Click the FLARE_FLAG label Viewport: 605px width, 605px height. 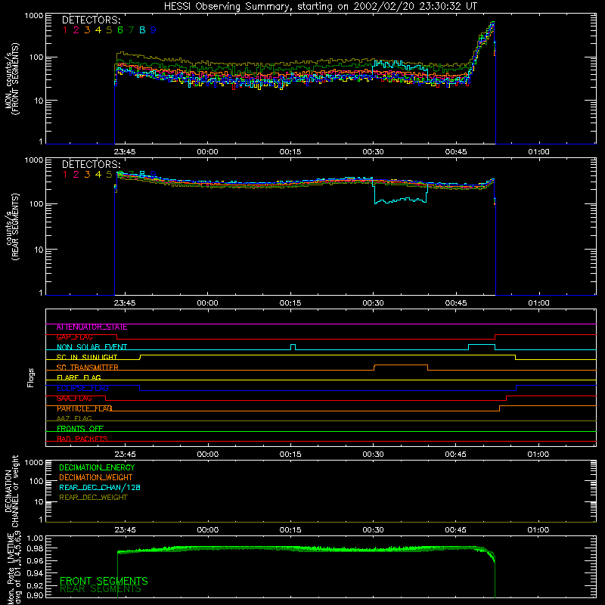click(79, 377)
